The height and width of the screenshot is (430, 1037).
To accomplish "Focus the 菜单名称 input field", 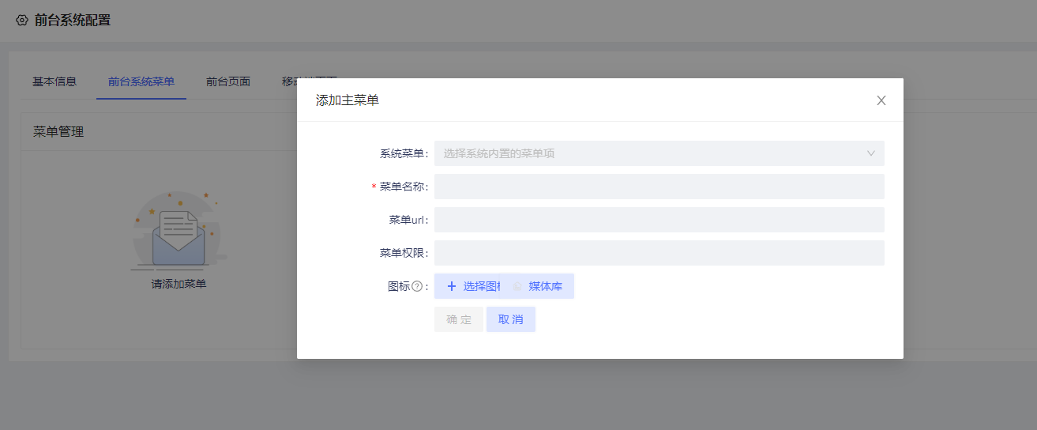I will 659,187.
